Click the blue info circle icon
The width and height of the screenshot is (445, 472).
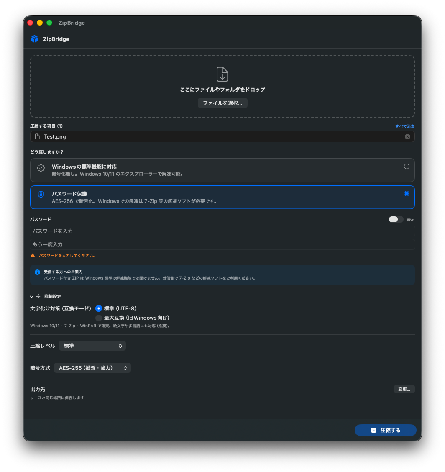coord(37,272)
